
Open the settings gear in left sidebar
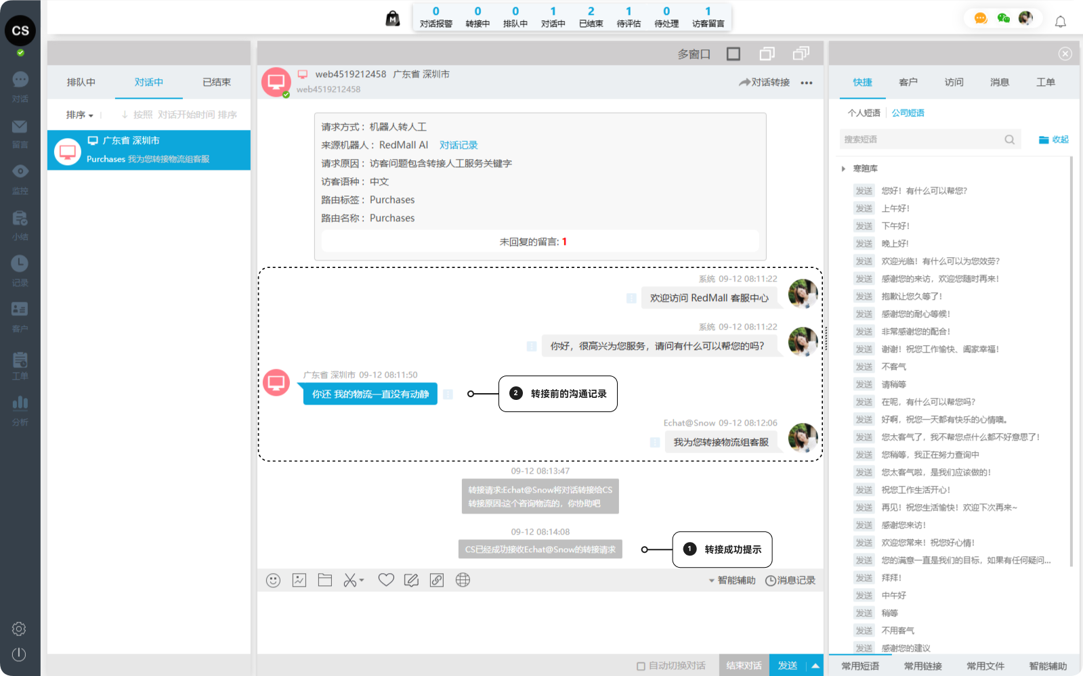click(x=19, y=629)
